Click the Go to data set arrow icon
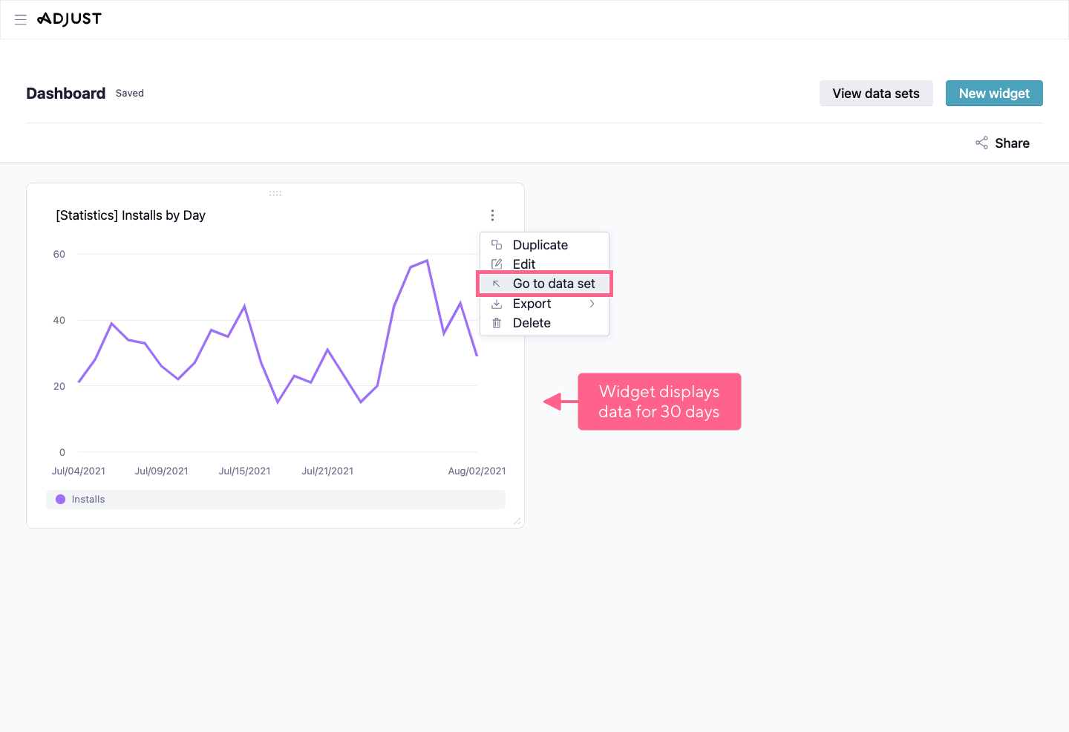 click(497, 284)
